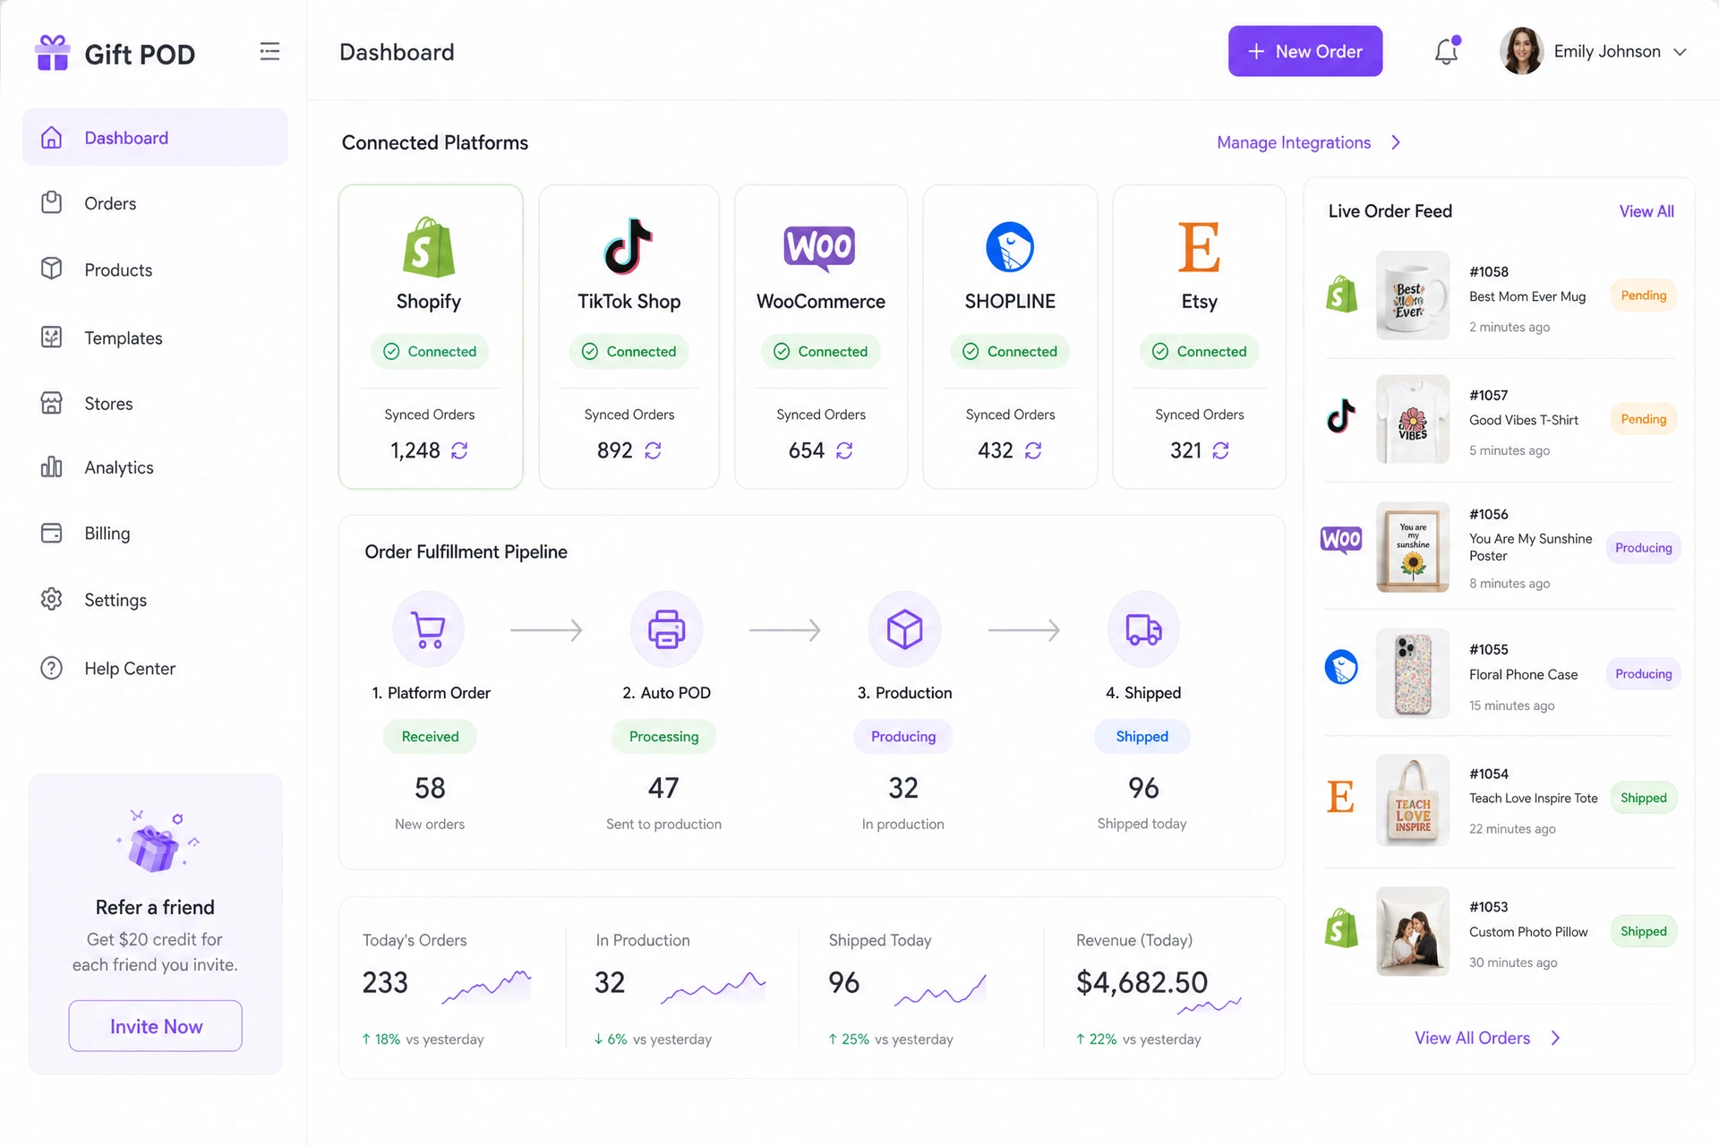
Task: Click the Platform Order cart icon
Action: pyautogui.click(x=429, y=629)
